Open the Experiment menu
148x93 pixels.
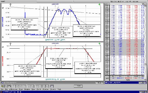13,89
